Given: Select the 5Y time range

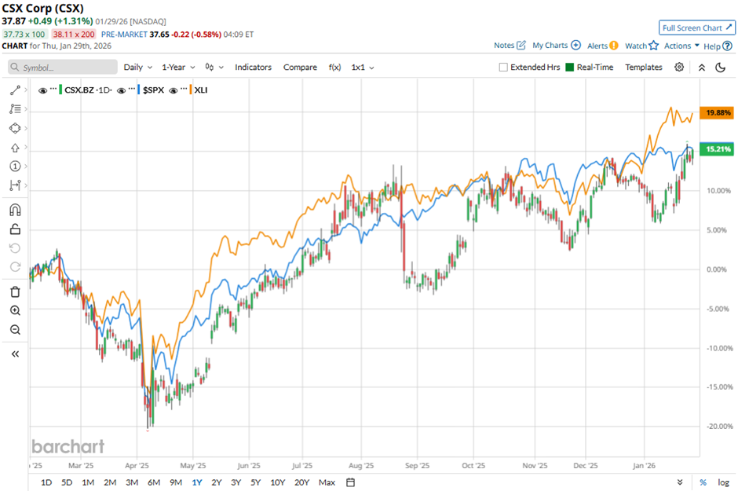Looking at the screenshot, I should 256,482.
